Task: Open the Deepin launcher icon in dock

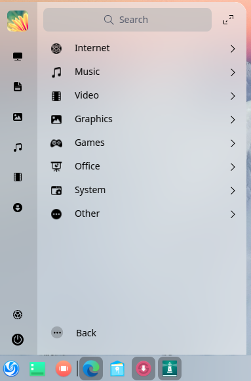Action: click(x=11, y=369)
